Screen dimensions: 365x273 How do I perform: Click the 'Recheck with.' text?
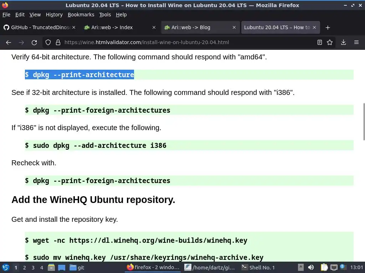click(x=34, y=163)
